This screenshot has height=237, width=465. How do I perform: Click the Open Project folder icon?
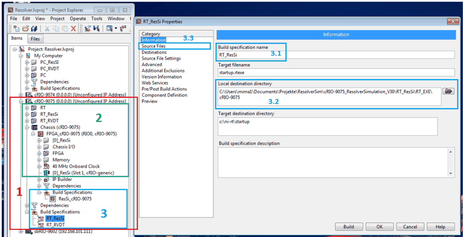[x=26, y=28]
